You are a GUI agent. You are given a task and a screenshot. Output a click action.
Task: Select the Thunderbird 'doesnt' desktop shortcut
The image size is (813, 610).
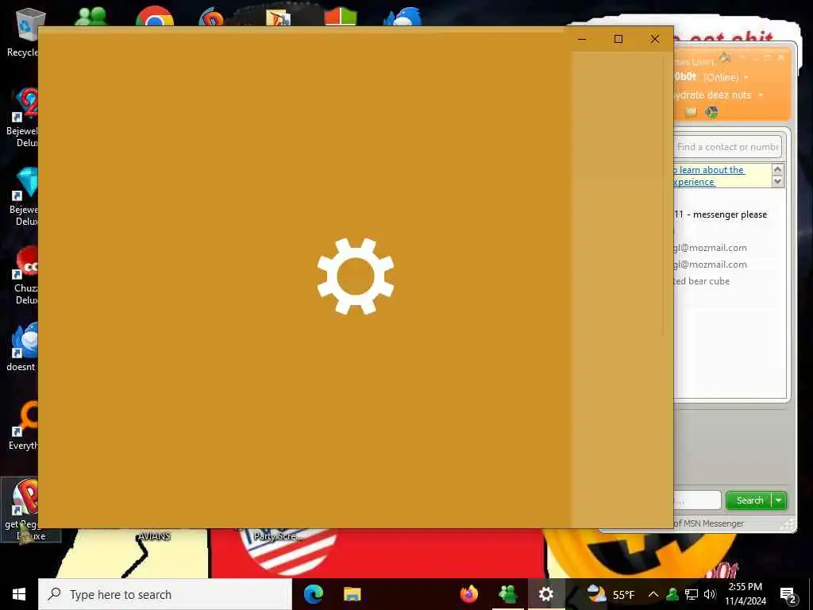pos(21,346)
